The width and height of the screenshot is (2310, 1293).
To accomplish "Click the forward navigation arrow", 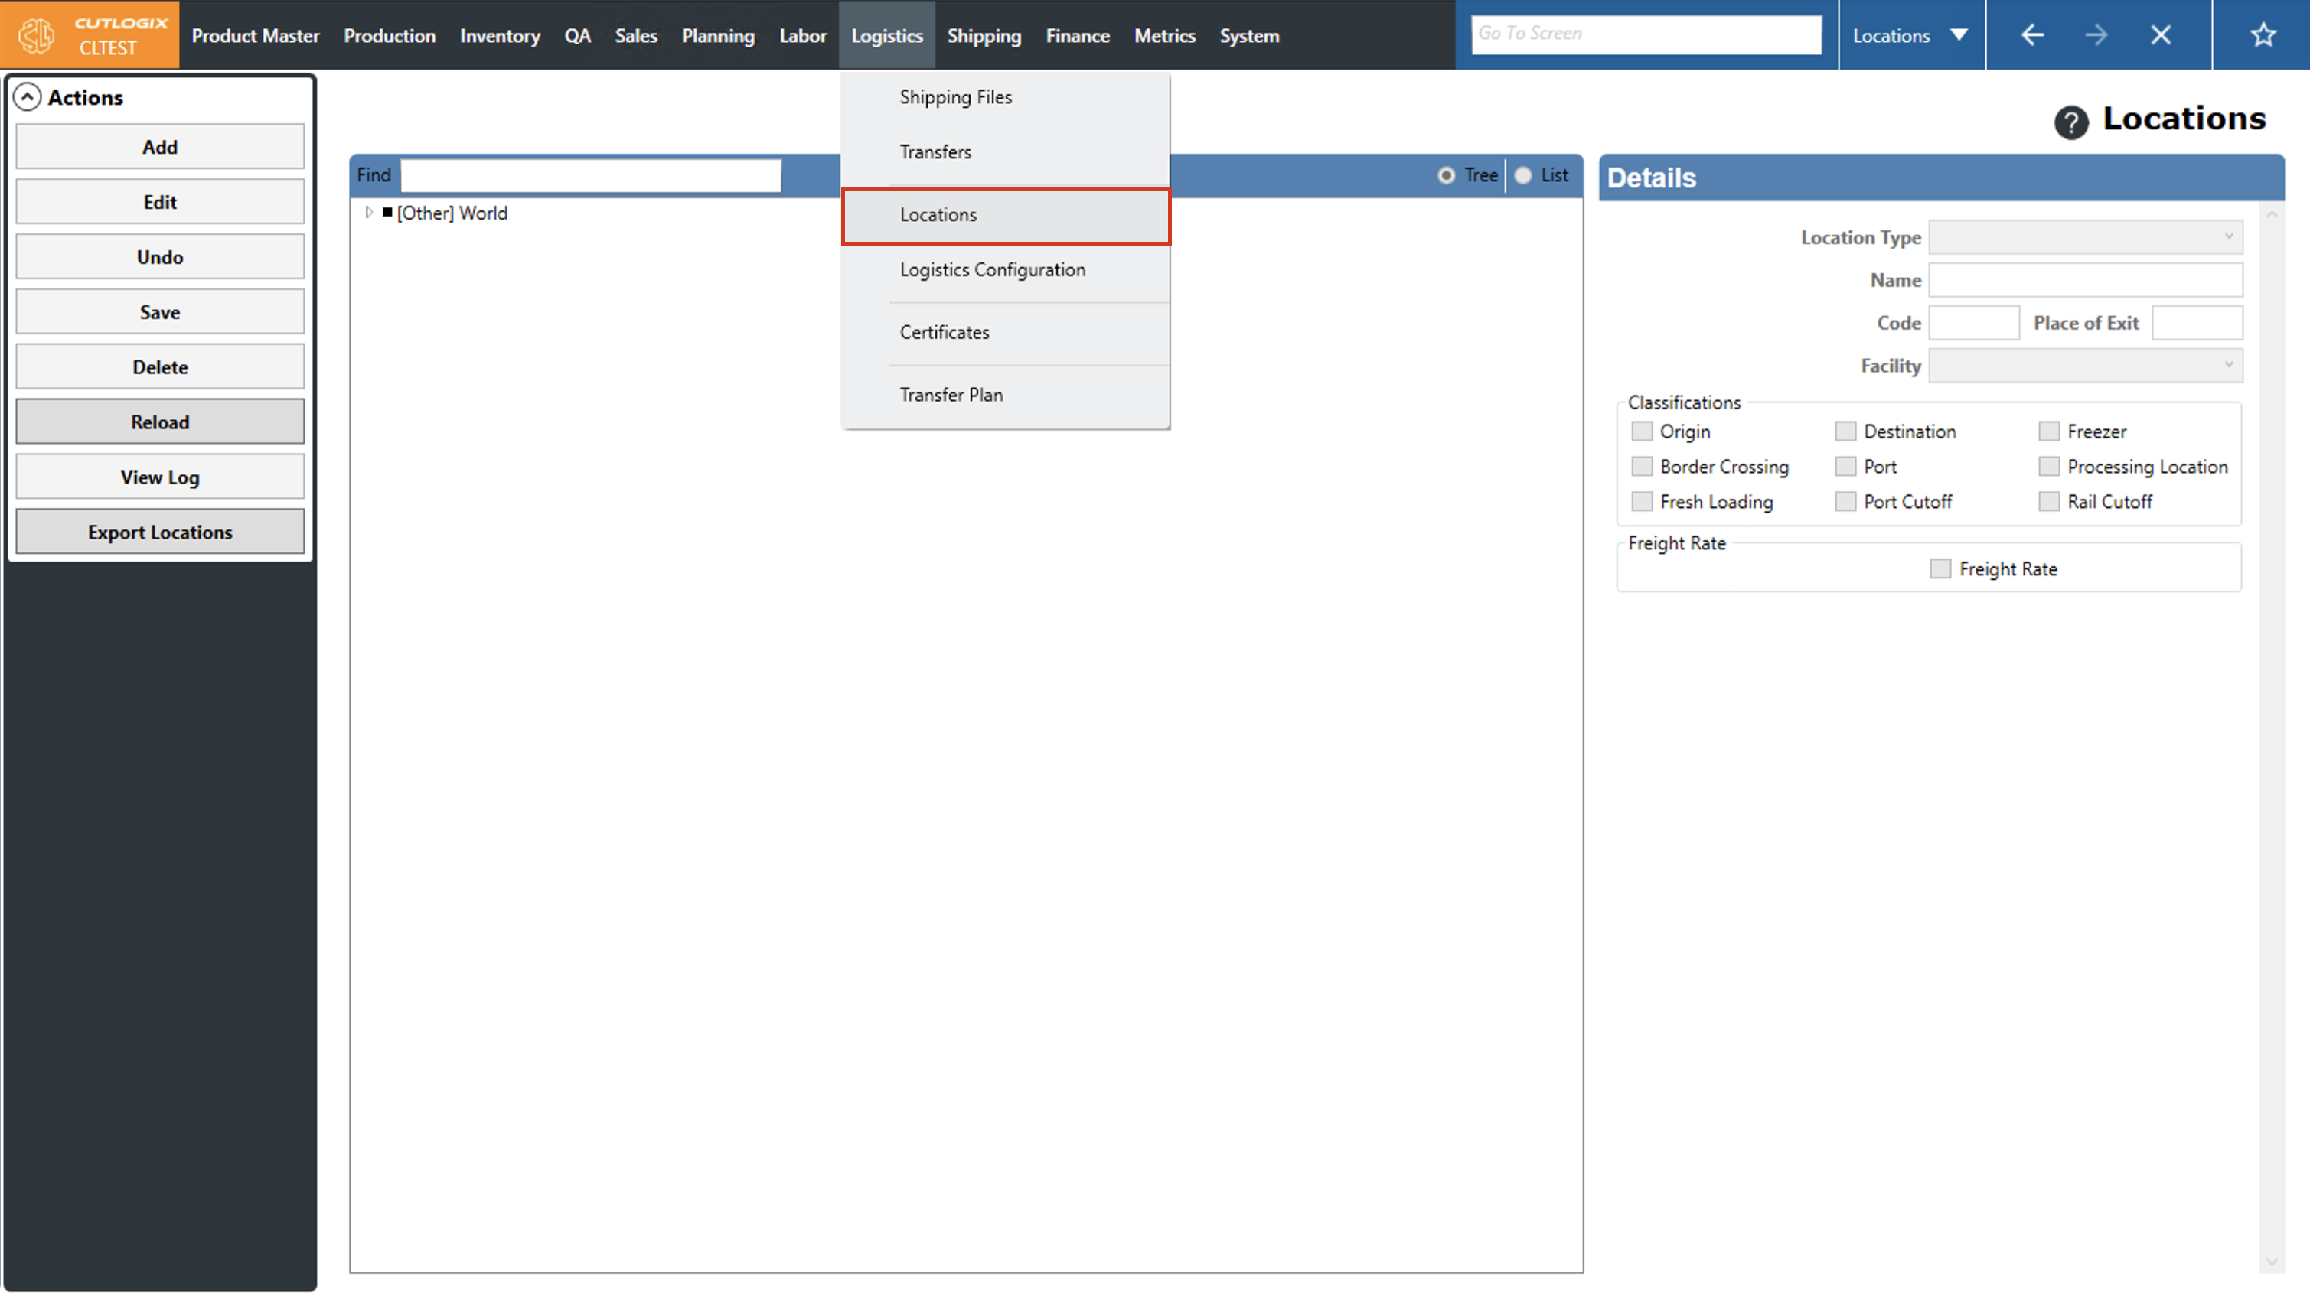I will [2096, 35].
